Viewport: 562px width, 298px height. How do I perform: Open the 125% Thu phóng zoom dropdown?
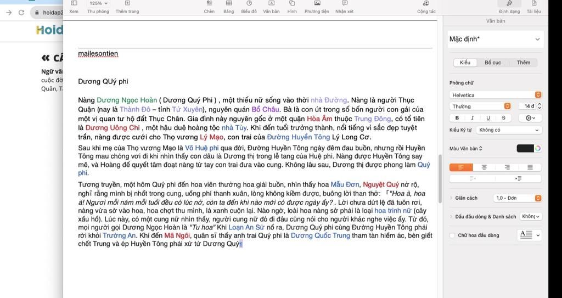[x=98, y=3]
